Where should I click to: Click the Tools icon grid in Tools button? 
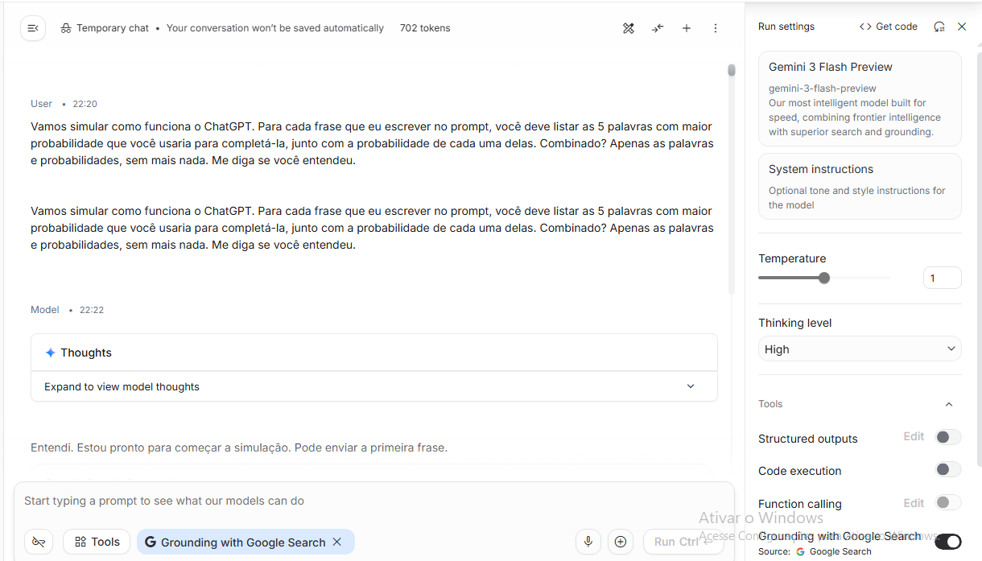coord(80,542)
